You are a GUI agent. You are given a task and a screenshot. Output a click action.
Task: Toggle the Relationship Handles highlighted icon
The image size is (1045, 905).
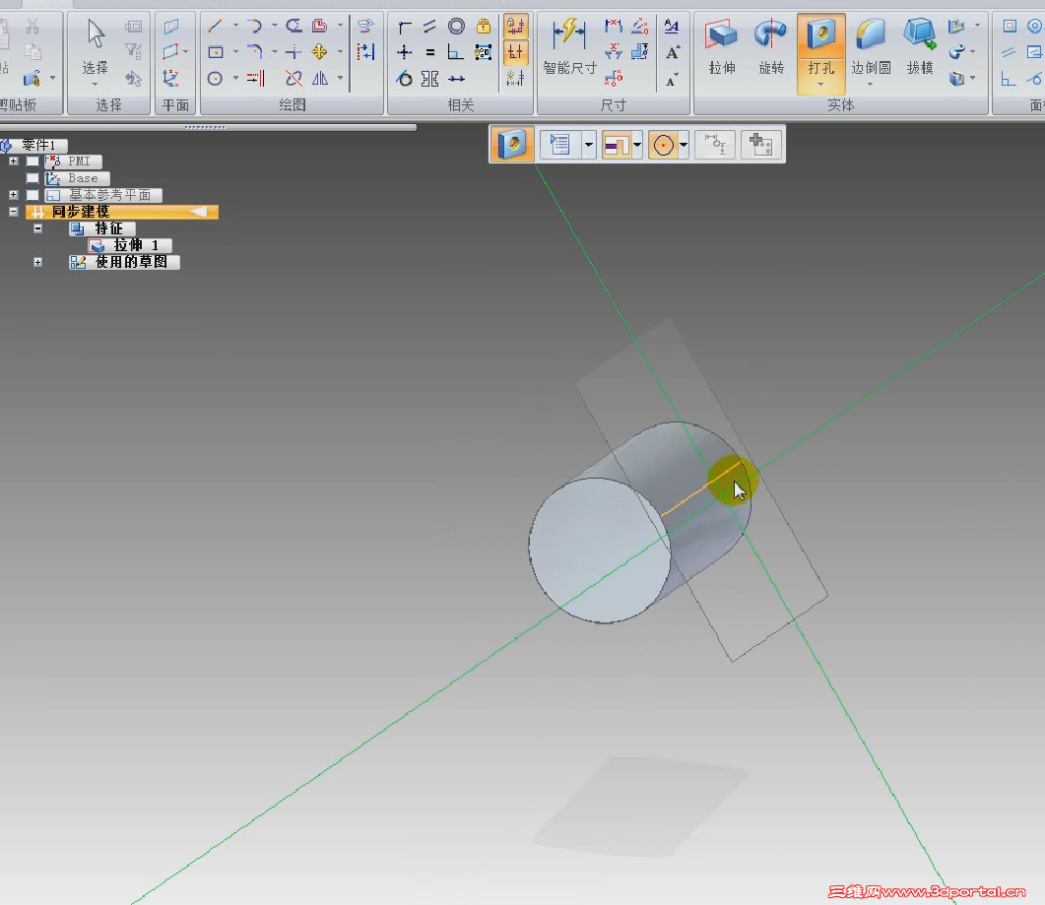515,52
